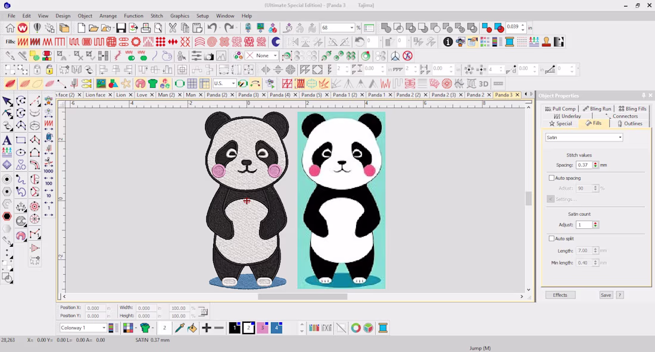This screenshot has width=655, height=352.
Task: Open the Graphics menu
Action: click(x=180, y=16)
